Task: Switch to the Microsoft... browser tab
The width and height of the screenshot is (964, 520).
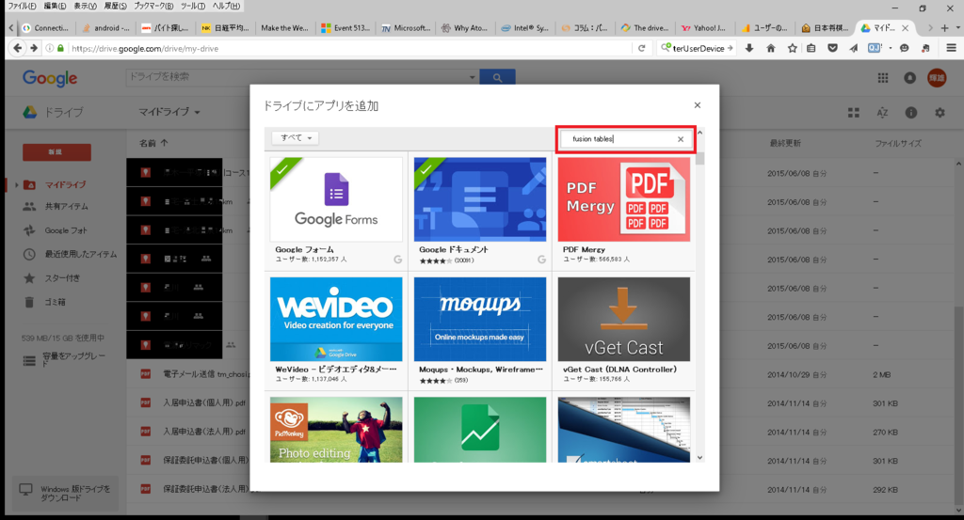Action: click(x=405, y=27)
